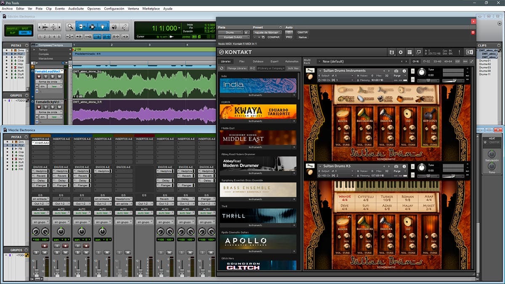Click the Manage Libraries button

coord(237,68)
